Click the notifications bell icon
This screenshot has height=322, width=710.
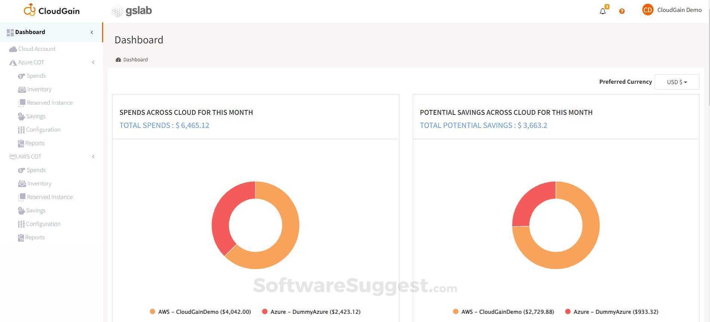[x=602, y=11]
